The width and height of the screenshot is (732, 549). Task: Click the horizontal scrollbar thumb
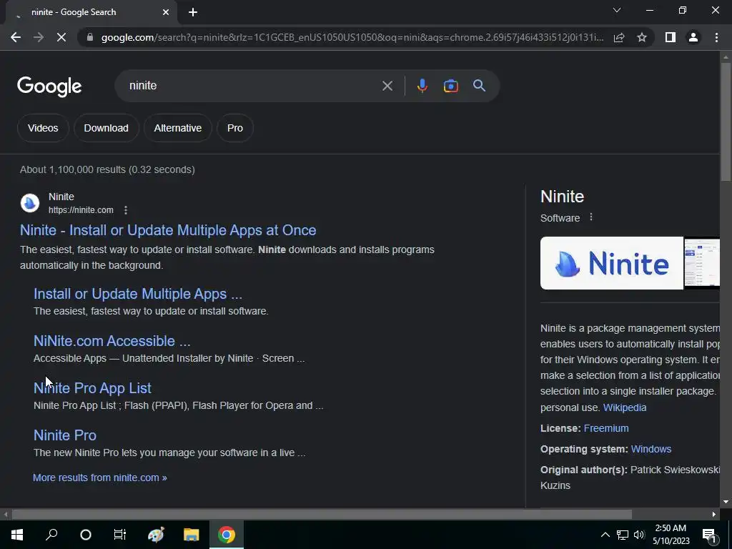pos(322,515)
